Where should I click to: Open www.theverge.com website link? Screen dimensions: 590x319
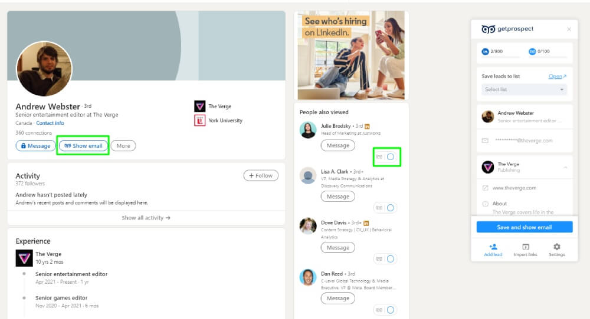pos(514,188)
